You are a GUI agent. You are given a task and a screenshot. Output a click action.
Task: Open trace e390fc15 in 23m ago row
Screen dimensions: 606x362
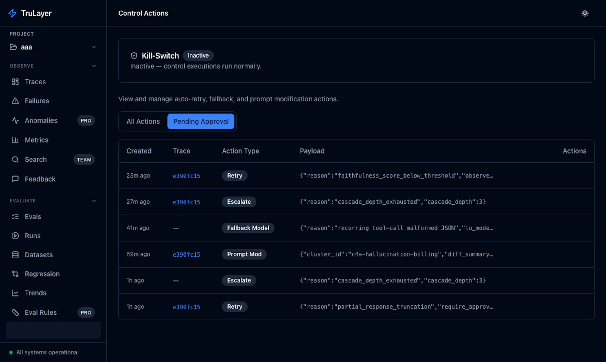(186, 176)
